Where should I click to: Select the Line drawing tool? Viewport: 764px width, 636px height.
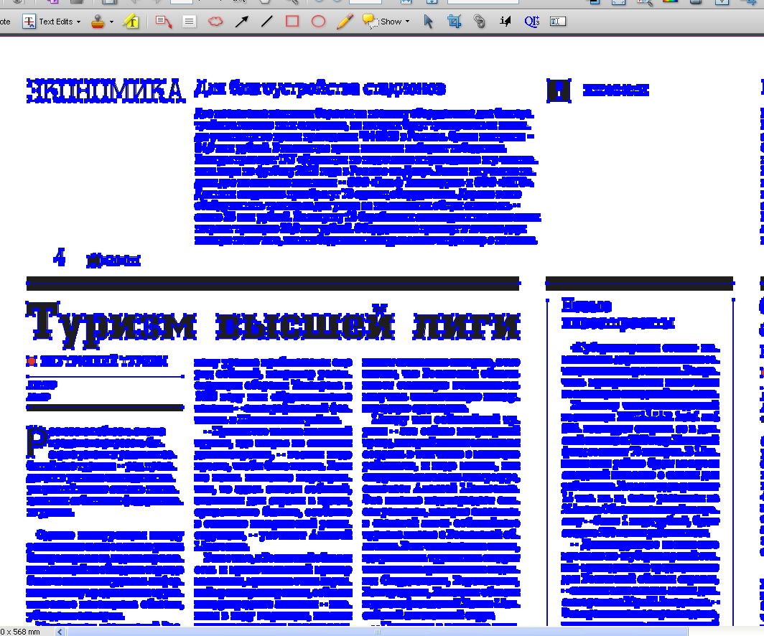coord(266,22)
